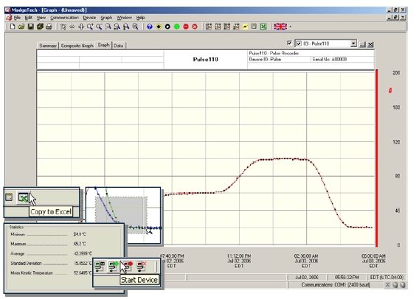
Task: Click the blue question mark help icon
Action: [x=150, y=27]
